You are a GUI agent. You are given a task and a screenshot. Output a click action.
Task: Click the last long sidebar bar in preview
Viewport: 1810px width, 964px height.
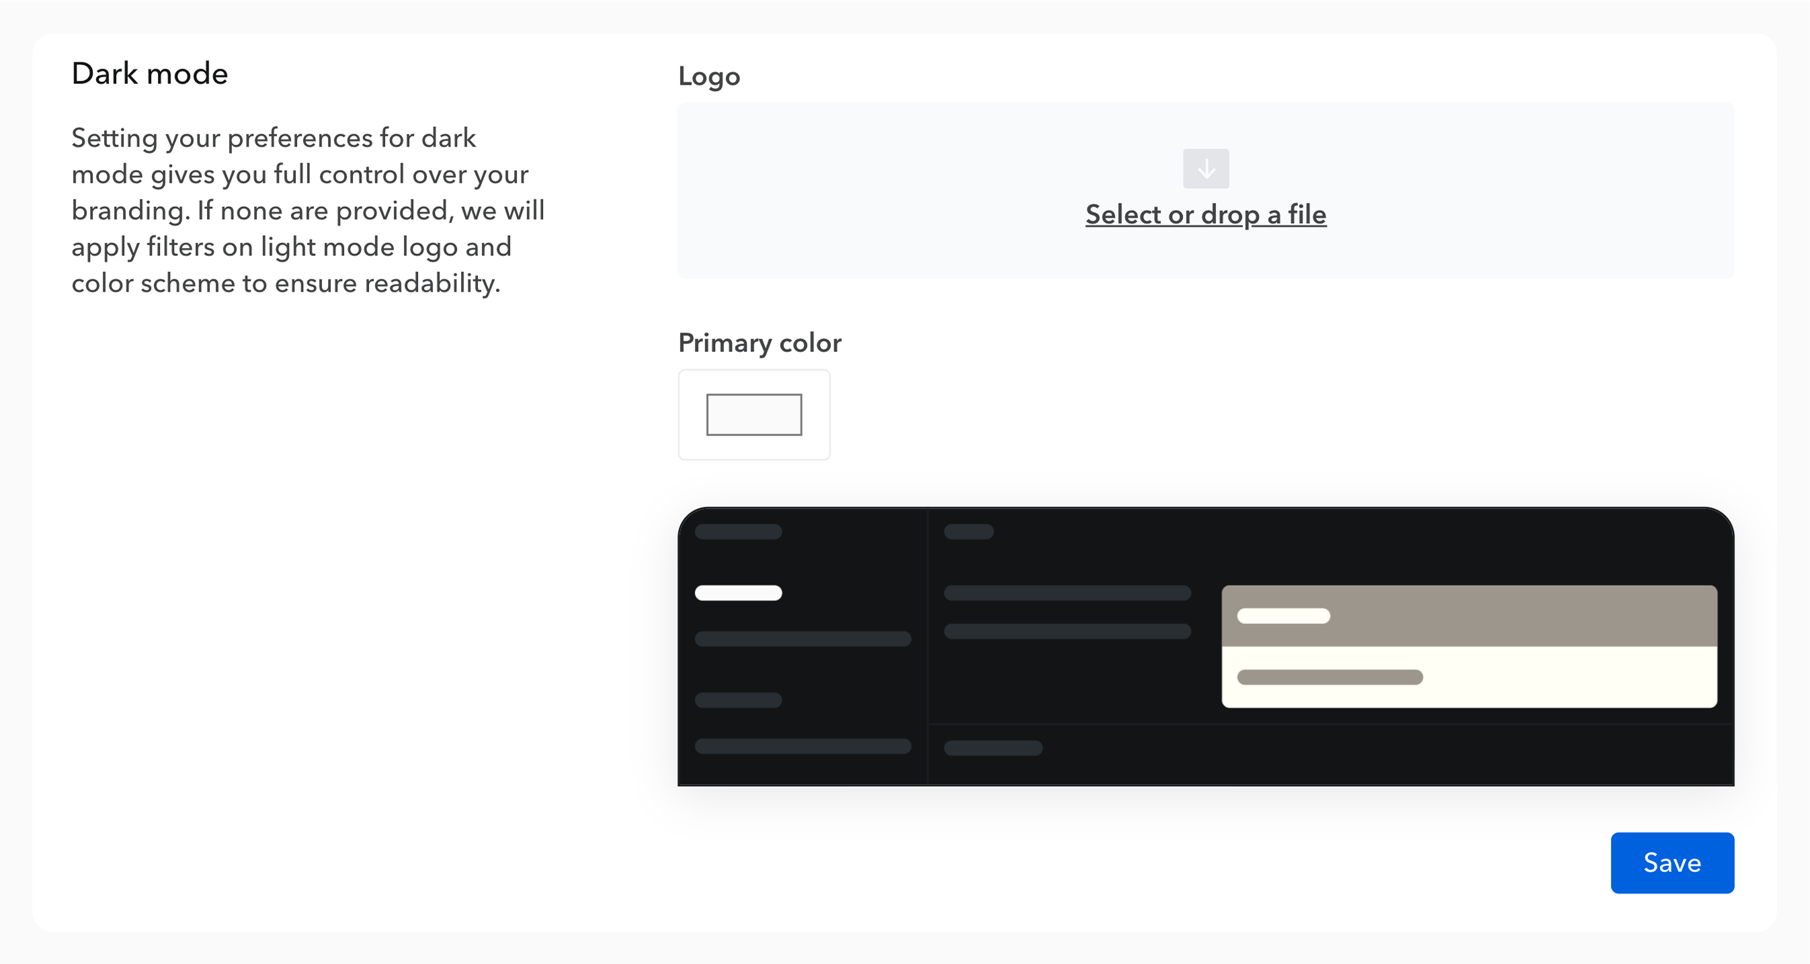[803, 746]
